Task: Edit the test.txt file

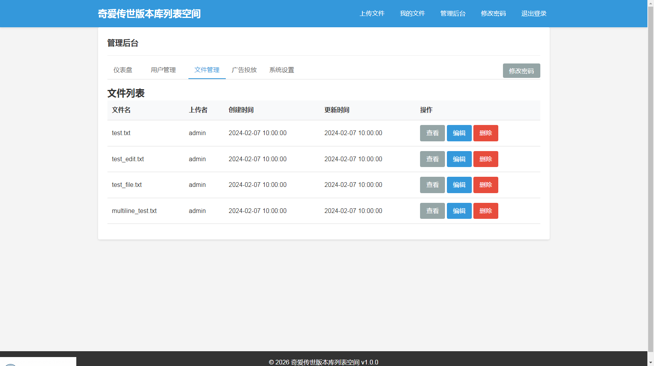Action: (459, 133)
